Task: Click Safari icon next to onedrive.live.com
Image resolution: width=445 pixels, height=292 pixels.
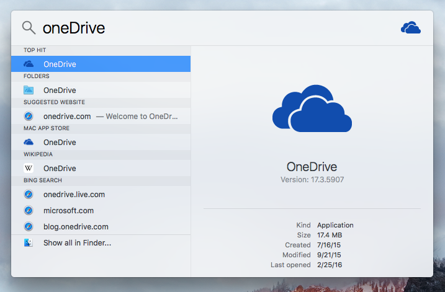Action: click(29, 194)
